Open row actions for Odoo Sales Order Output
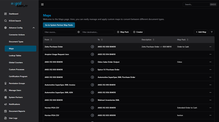This screenshot has height=122, width=219. click(x=210, y=62)
